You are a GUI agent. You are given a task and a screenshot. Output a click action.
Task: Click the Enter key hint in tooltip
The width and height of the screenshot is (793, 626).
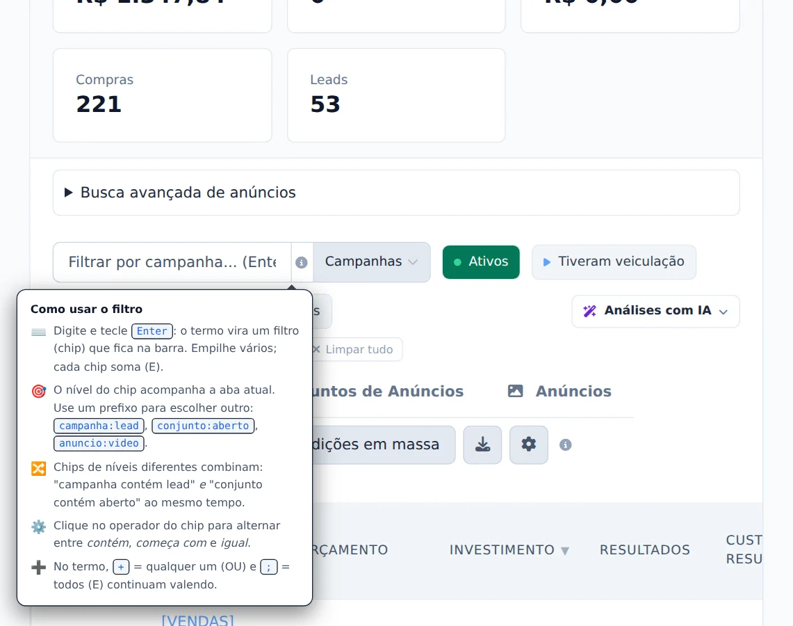[152, 331]
